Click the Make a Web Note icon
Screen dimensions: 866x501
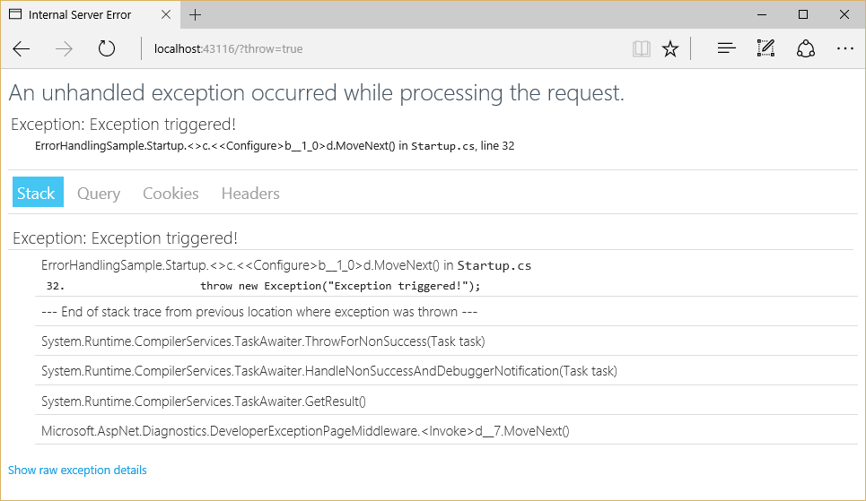point(765,49)
